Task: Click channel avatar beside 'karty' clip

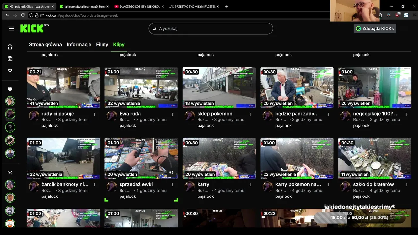Action: coord(190,187)
